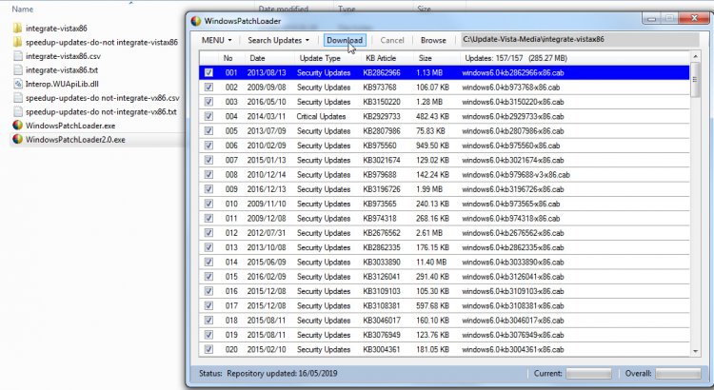The height and width of the screenshot is (390, 714).
Task: Click the Interop.WUApiLib.dll file icon
Action: (18, 84)
